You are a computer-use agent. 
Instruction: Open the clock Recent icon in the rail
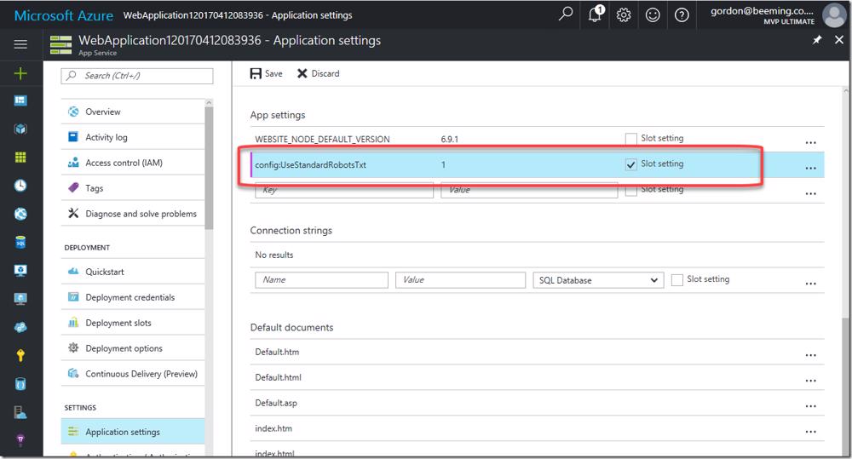20,186
